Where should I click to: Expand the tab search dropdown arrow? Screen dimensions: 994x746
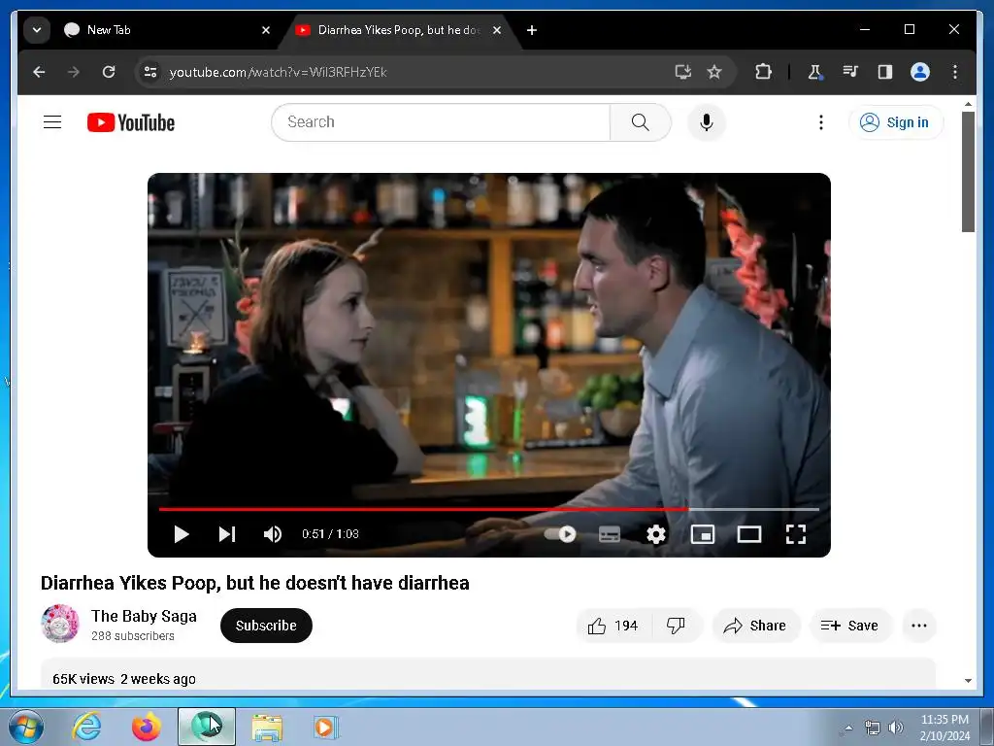pyautogui.click(x=37, y=30)
